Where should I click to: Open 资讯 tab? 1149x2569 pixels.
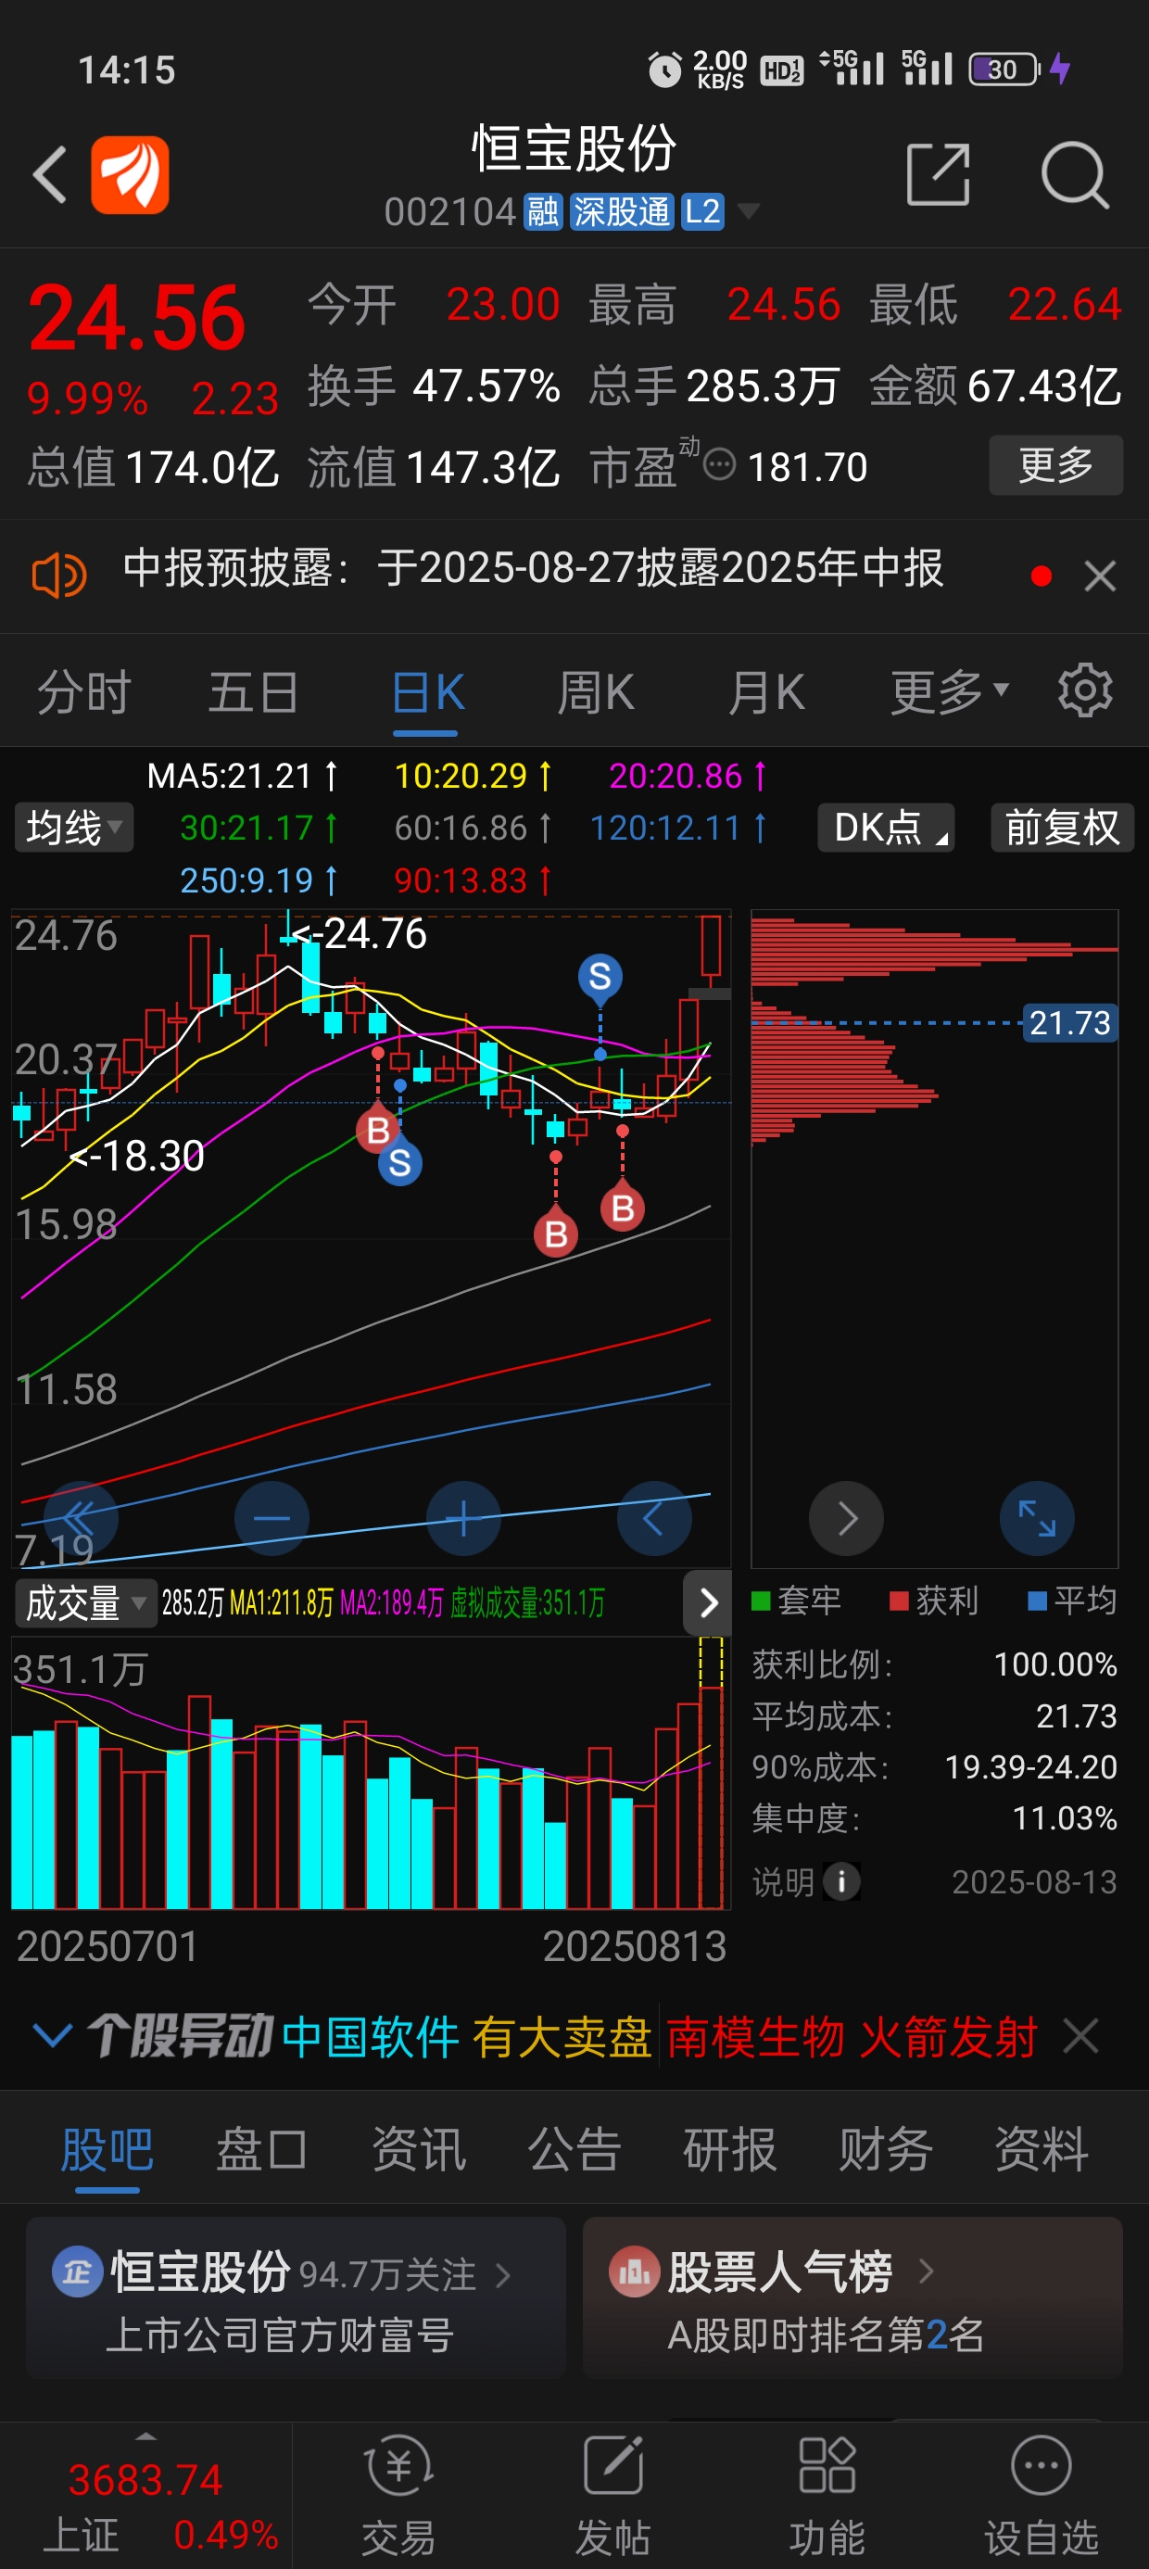pos(419,2148)
